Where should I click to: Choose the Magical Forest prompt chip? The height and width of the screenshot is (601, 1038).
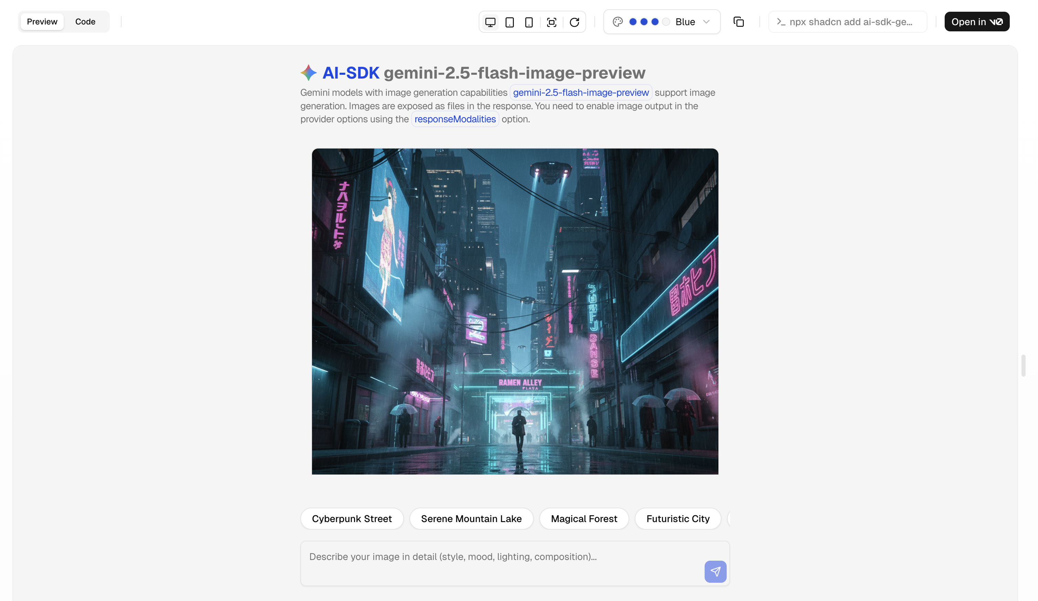584,519
